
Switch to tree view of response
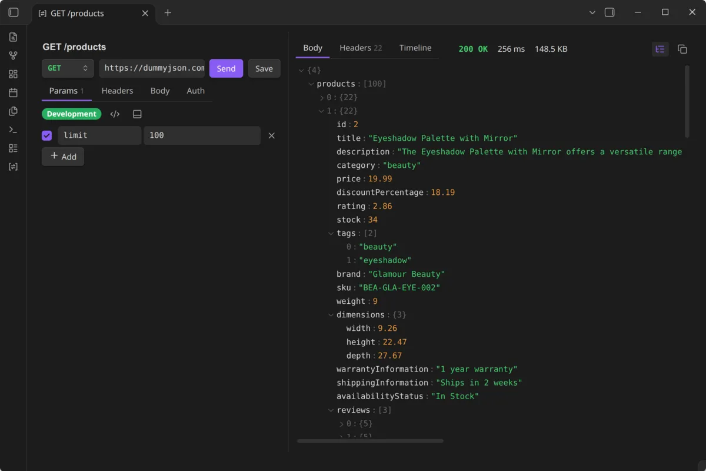[660, 49]
